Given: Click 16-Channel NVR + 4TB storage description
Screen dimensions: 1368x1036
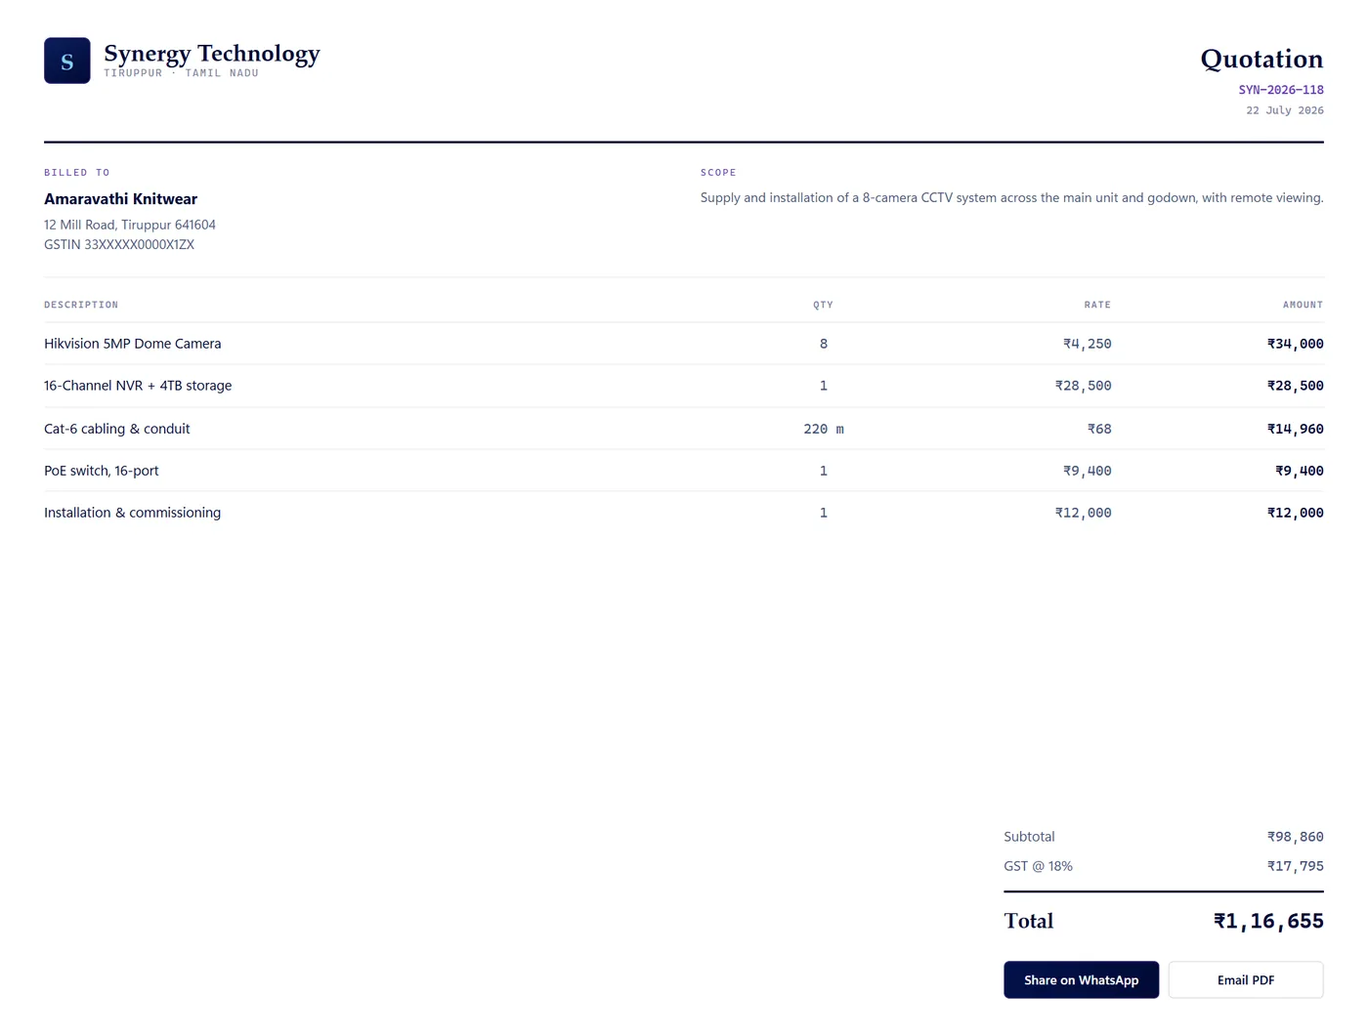Looking at the screenshot, I should pyautogui.click(x=138, y=386).
